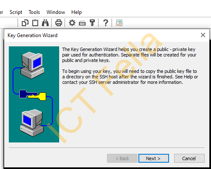Image resolution: width=211 pixels, height=169 pixels.
Task: Click the greyed-out < Back button
Action: [x=122, y=158]
